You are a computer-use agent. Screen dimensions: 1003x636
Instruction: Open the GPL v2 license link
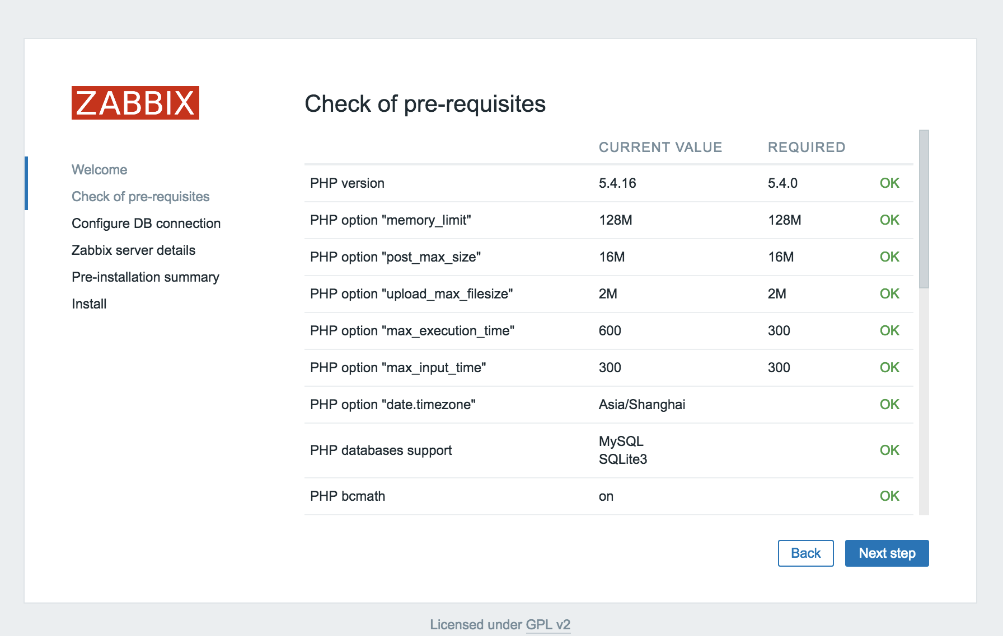pyautogui.click(x=548, y=624)
